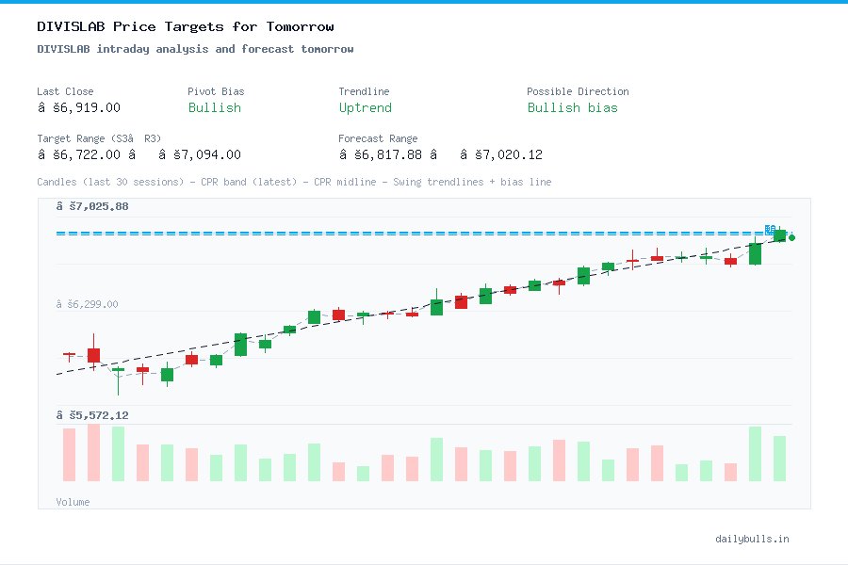The height and width of the screenshot is (565, 848).
Task: Click the chart legend caption text
Action: 294,182
